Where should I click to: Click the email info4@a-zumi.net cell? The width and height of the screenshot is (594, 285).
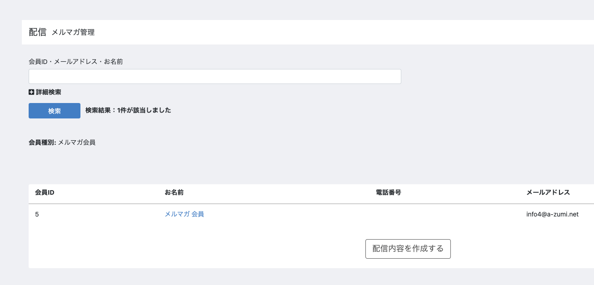pos(552,214)
